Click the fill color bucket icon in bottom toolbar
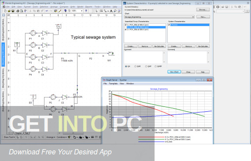Screen dimensions: 251x161 (75, 137)
